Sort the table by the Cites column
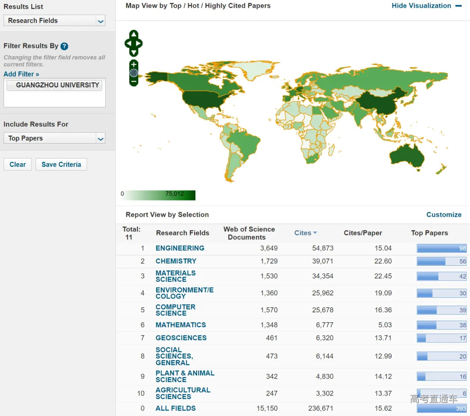470x416 pixels. tap(305, 233)
